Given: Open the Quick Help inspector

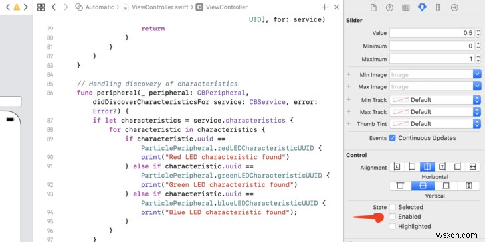Looking at the screenshot, I should point(389,7).
